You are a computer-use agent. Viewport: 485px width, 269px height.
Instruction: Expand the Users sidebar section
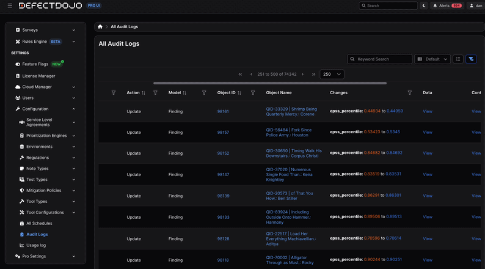point(74,98)
